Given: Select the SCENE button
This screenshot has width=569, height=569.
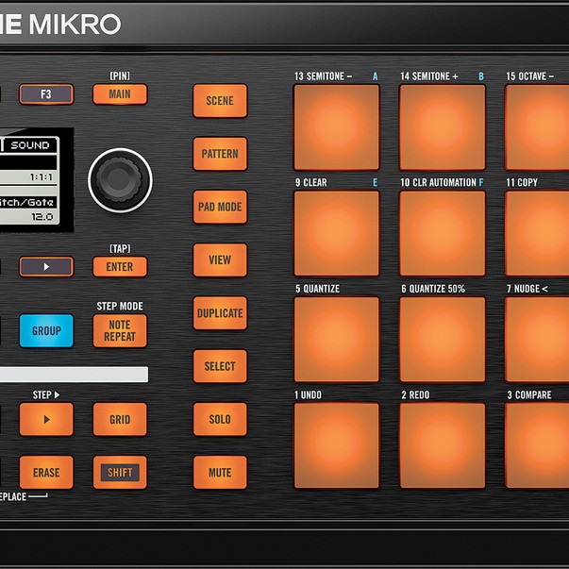Looking at the screenshot, I should pos(220,101).
